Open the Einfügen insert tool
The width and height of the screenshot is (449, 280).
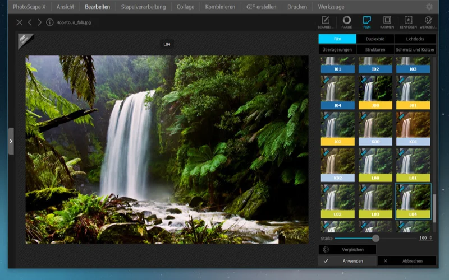click(x=408, y=22)
